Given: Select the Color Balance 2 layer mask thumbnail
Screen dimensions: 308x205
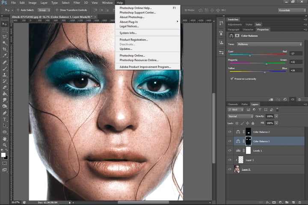Looking at the screenshot, I should click(248, 132).
